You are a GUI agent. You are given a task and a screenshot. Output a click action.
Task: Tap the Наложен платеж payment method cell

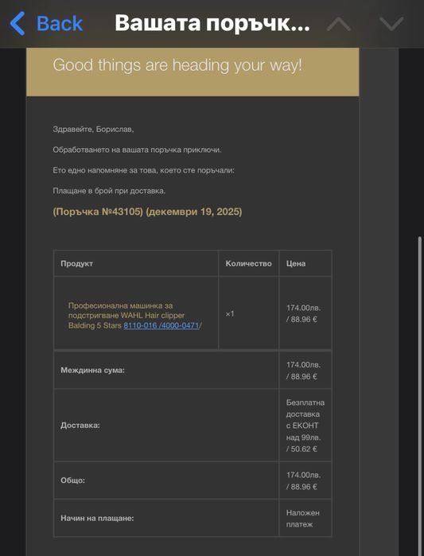[303, 519]
